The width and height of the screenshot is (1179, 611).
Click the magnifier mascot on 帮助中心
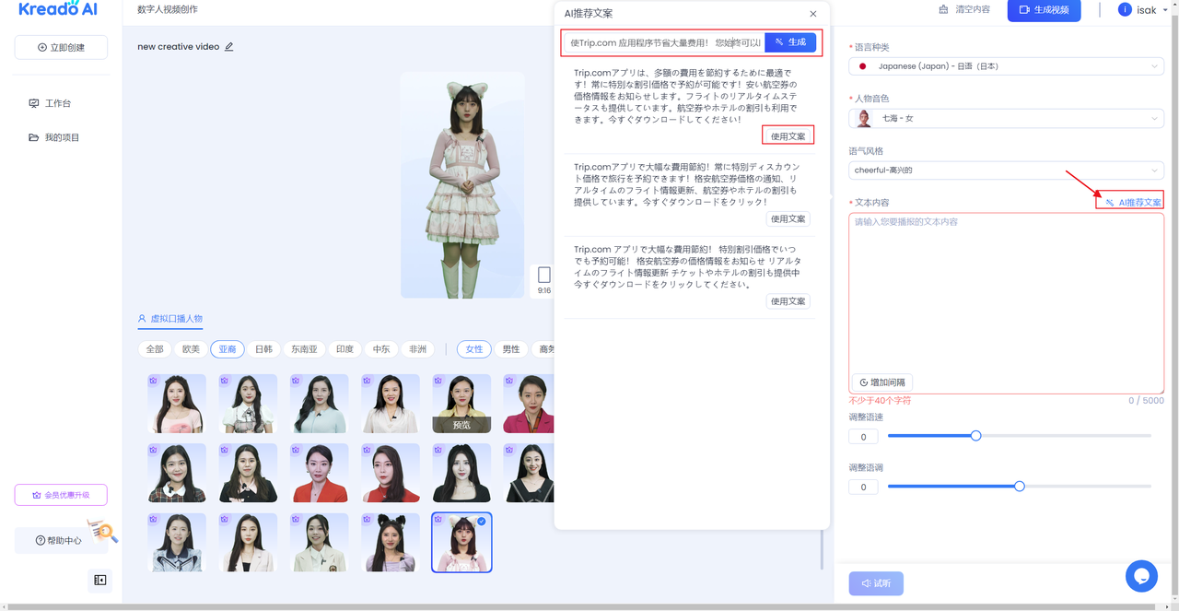click(x=104, y=533)
